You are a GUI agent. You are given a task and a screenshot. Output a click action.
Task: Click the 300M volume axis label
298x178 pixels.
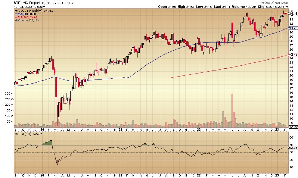9,94
